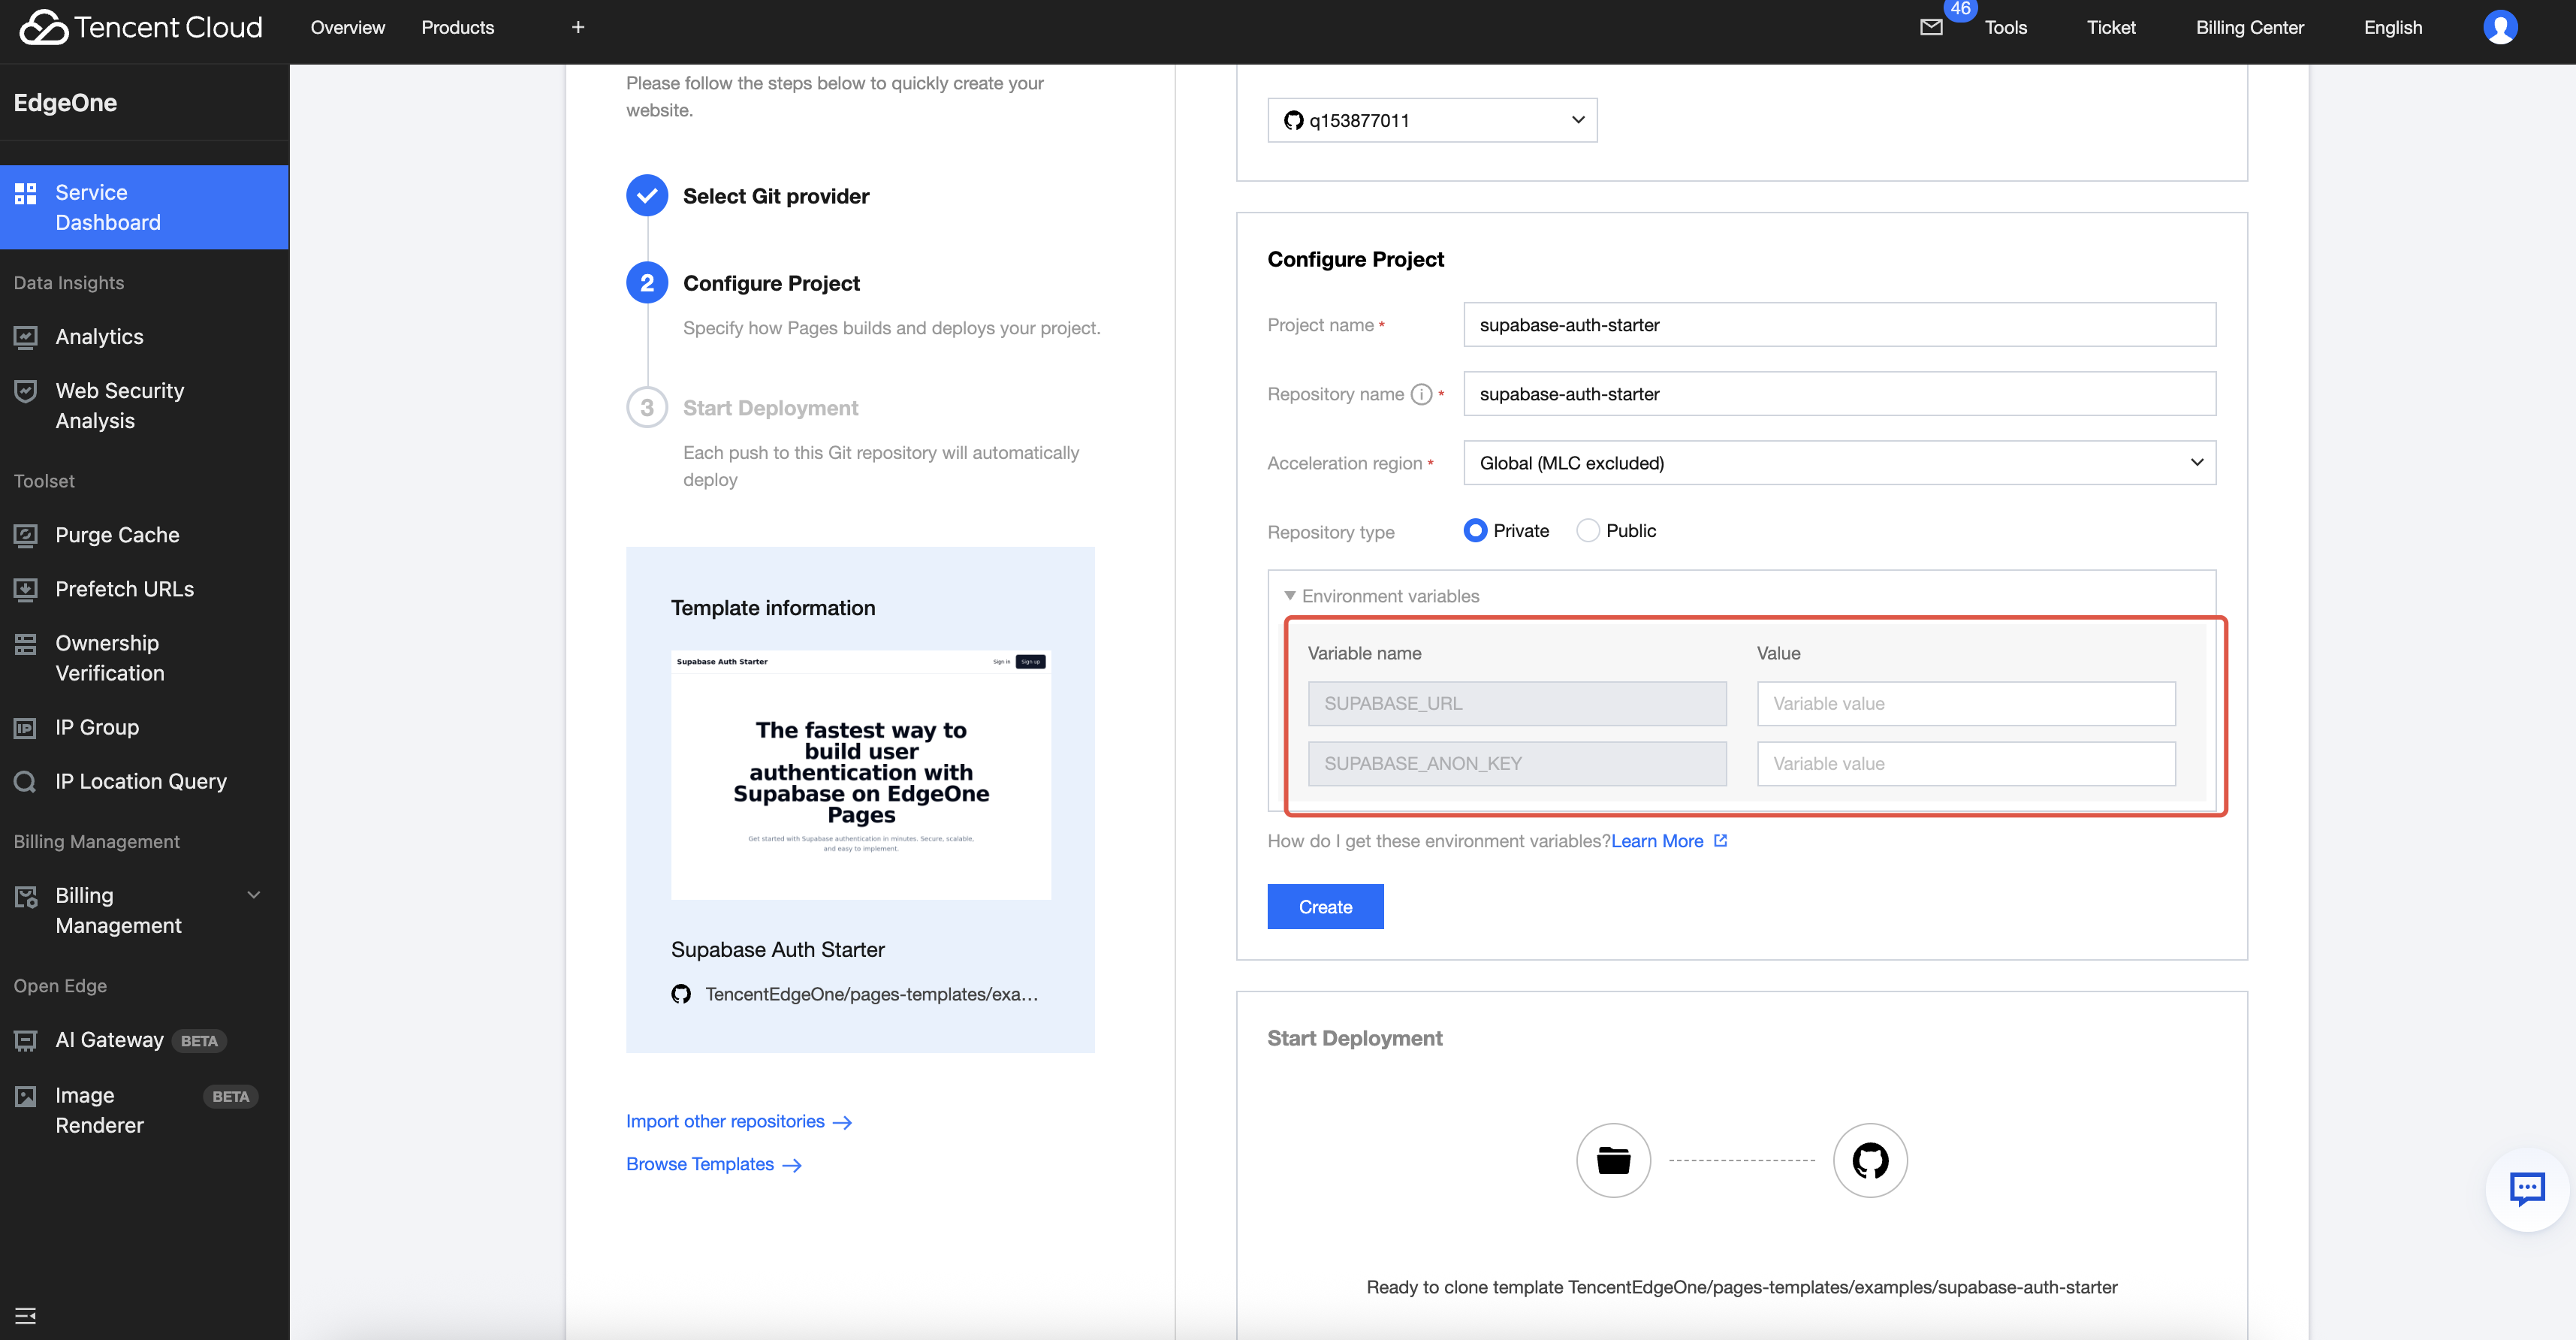
Task: Click Browse Templates link
Action: (x=713, y=1165)
